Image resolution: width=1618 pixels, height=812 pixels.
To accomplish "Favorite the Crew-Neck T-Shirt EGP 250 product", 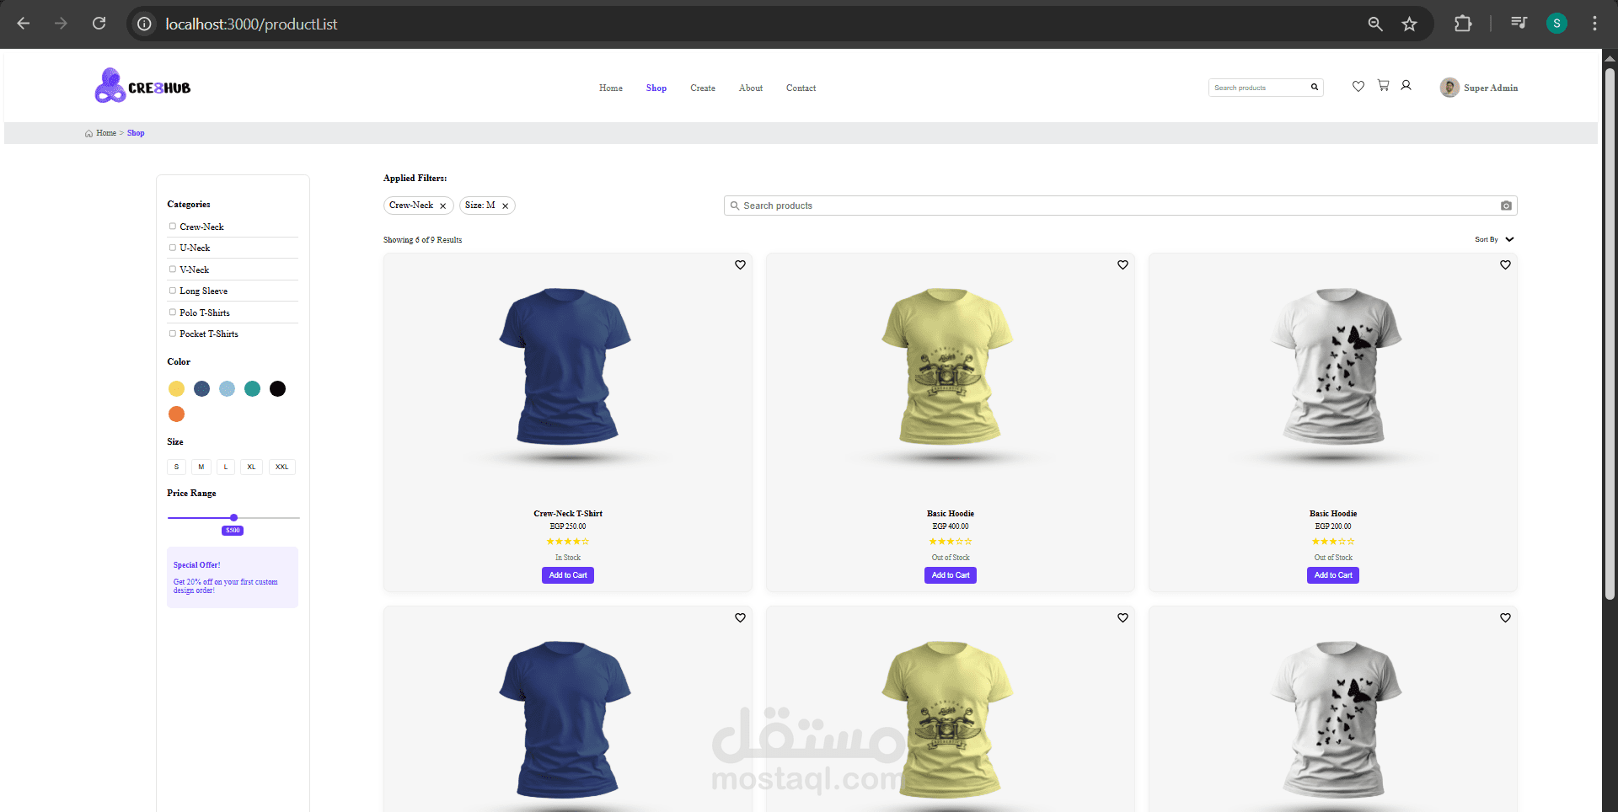I will [740, 264].
